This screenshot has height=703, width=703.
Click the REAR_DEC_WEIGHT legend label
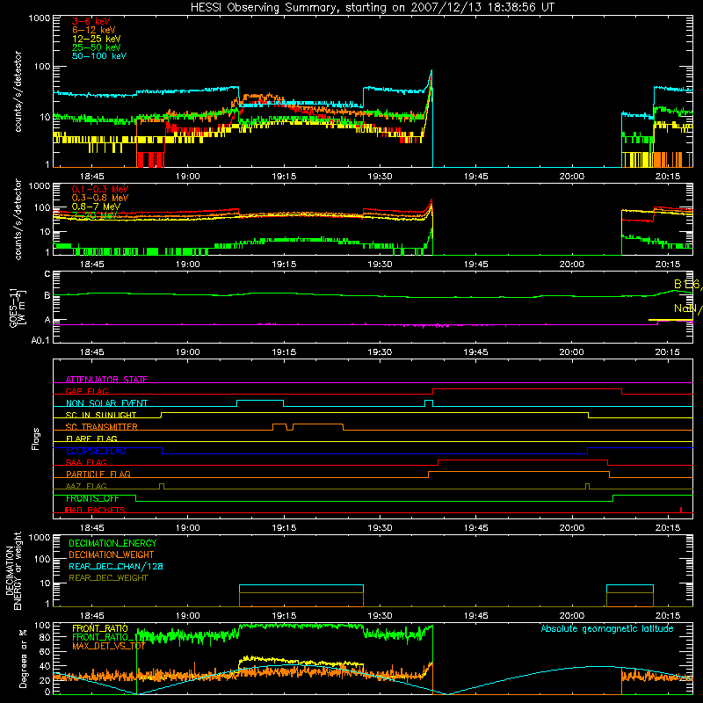108,578
